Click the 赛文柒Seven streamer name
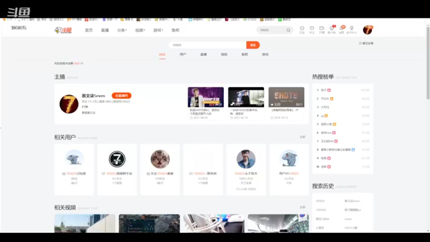430x242 pixels. [93, 96]
